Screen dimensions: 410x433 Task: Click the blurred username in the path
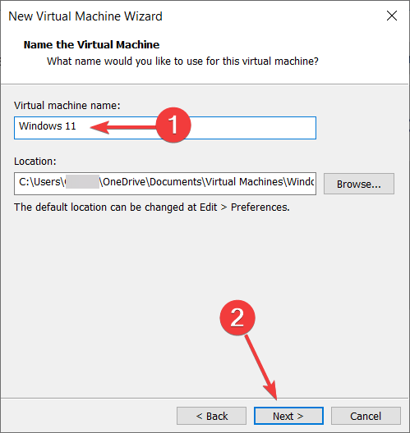[82, 182]
